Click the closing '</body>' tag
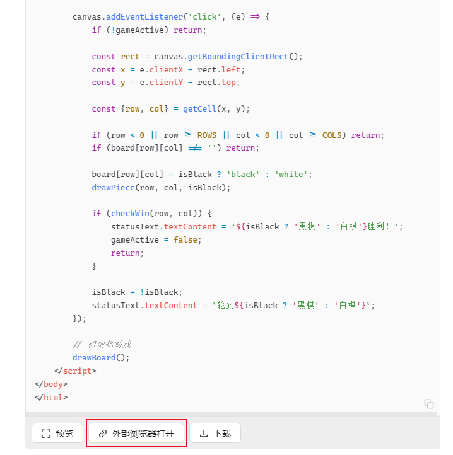This screenshot has height=455, width=453. (51, 384)
